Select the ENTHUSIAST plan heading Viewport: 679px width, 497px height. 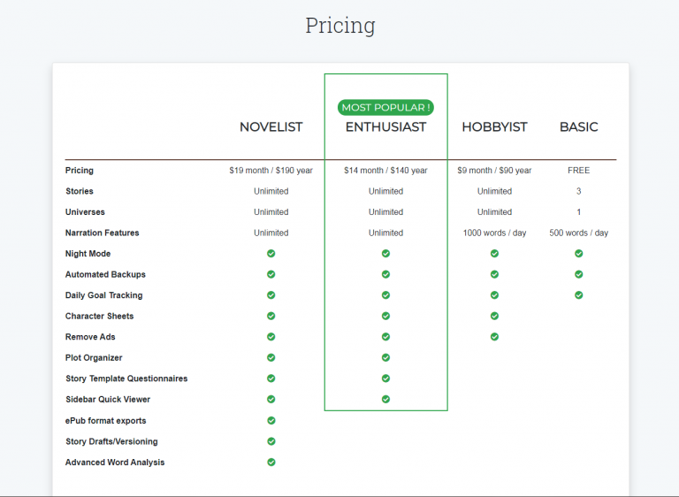tap(385, 127)
